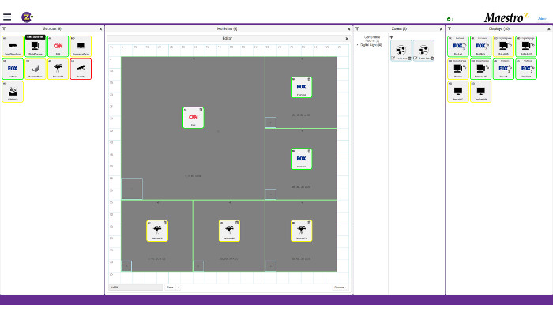Select the FOX source in Sources panel

(x=13, y=69)
